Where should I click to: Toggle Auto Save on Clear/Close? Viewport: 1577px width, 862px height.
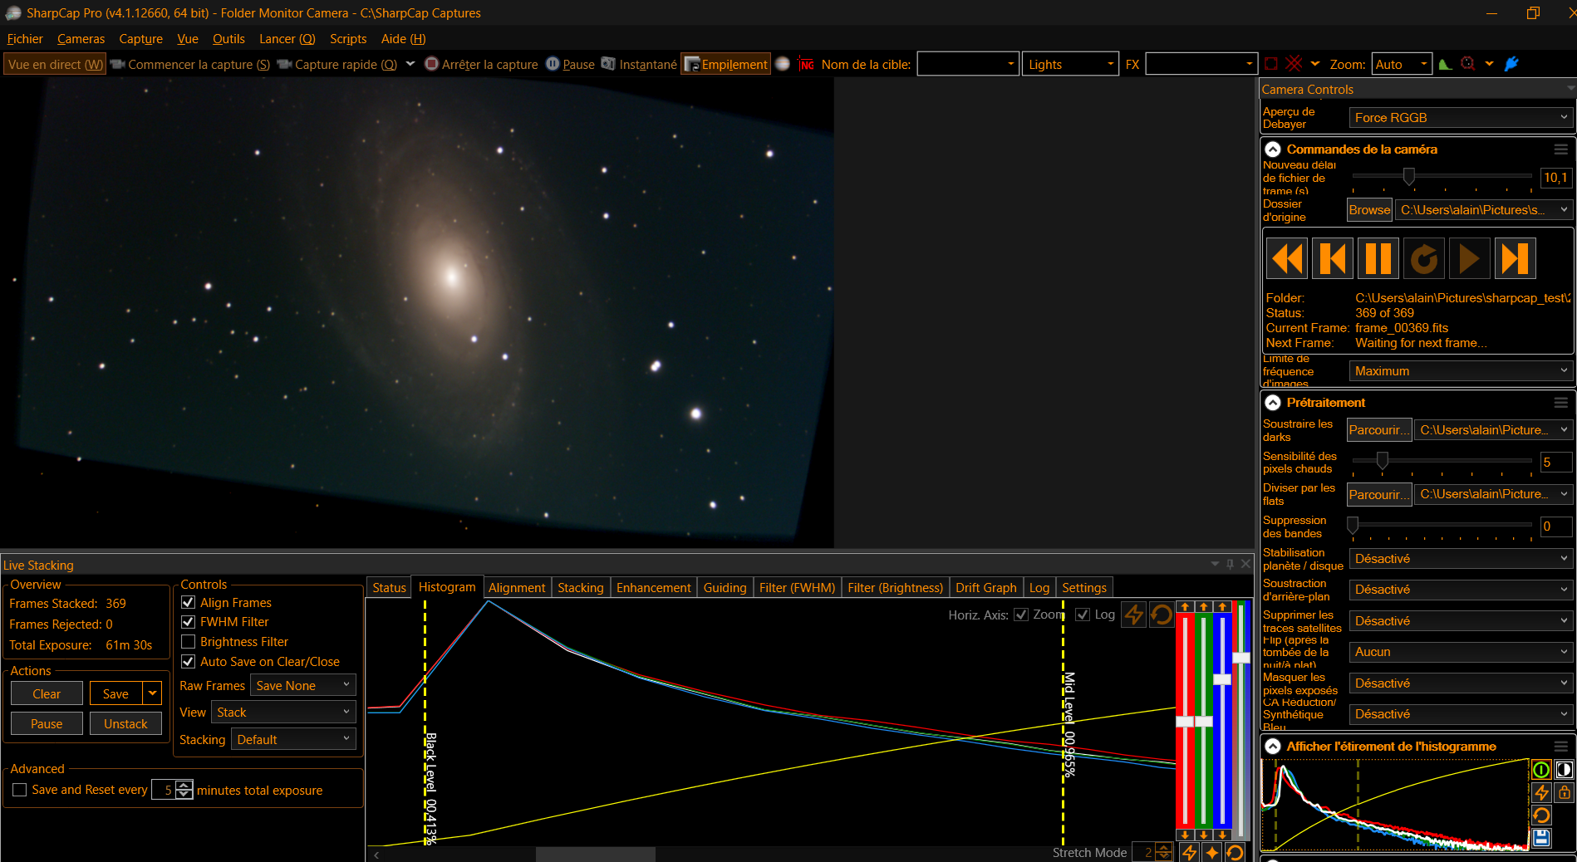pyautogui.click(x=188, y=661)
